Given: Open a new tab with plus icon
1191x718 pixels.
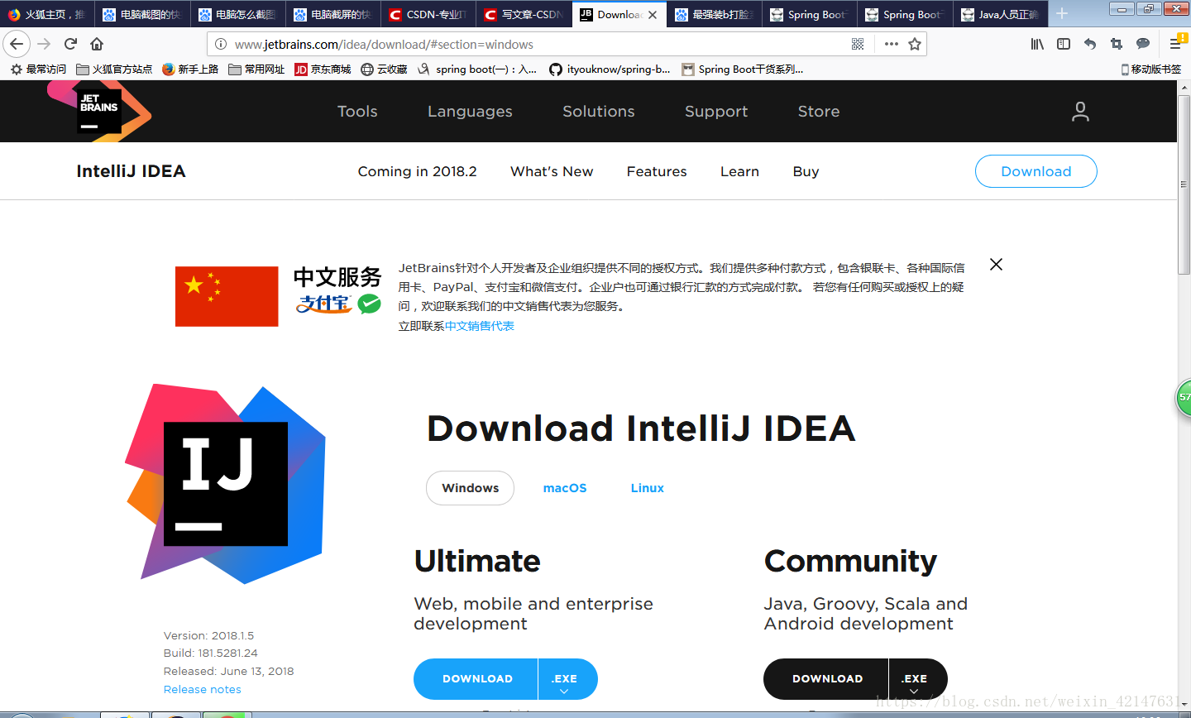Looking at the screenshot, I should tap(1062, 14).
